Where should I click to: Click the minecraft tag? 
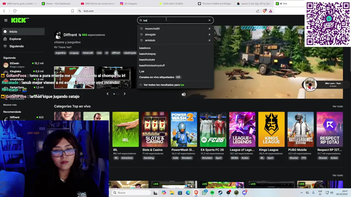pos(88,53)
